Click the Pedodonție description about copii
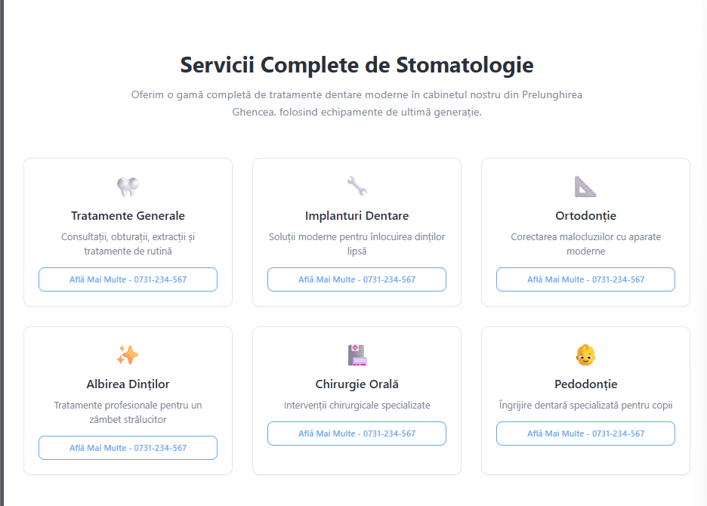 585,406
